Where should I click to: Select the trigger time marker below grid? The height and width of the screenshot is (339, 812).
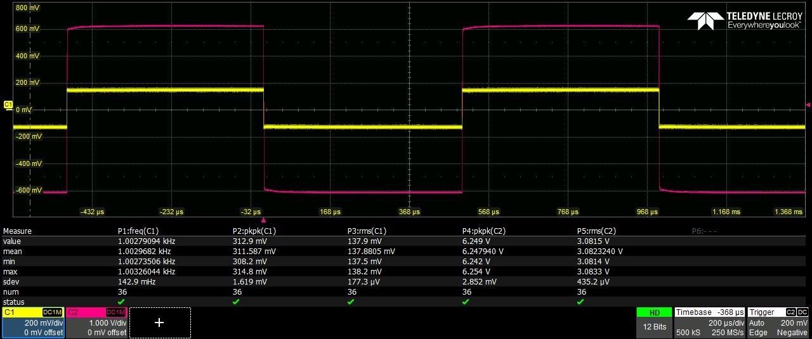[263, 220]
